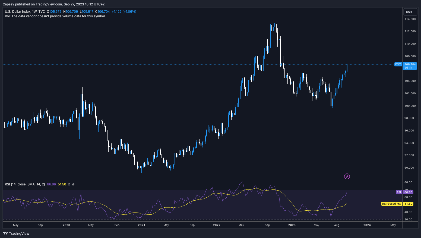
Task: Click the purple RSI label tag
Action: (398, 192)
